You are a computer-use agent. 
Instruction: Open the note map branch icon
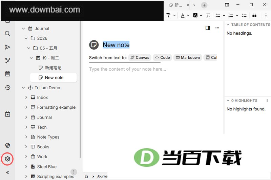coord(7,61)
